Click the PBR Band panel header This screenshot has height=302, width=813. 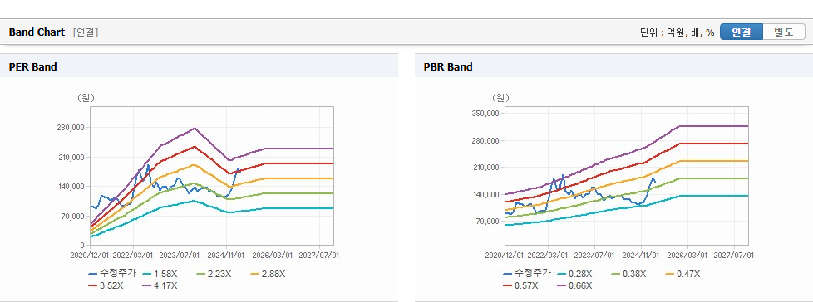(x=613, y=66)
